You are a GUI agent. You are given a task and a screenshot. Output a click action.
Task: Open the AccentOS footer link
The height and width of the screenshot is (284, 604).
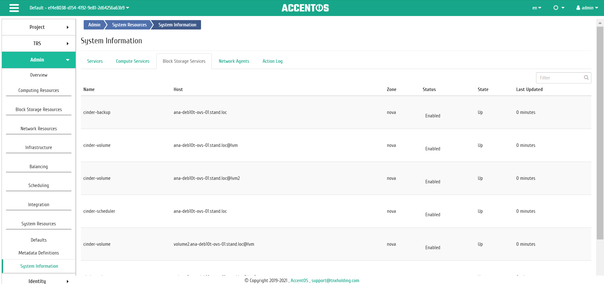(x=299, y=281)
